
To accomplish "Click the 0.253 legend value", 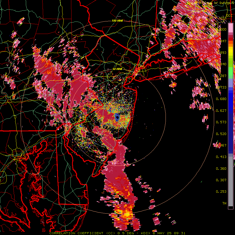I will point(221,192).
